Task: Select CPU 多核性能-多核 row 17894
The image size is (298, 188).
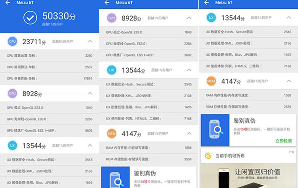Action: 50,79
